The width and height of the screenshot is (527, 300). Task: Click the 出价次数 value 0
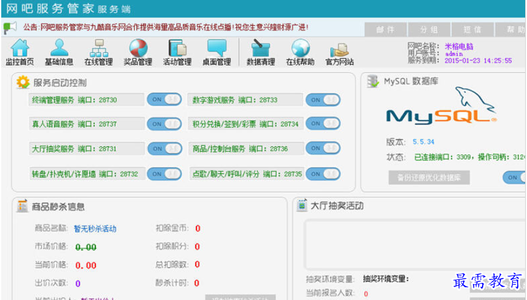tap(78, 284)
